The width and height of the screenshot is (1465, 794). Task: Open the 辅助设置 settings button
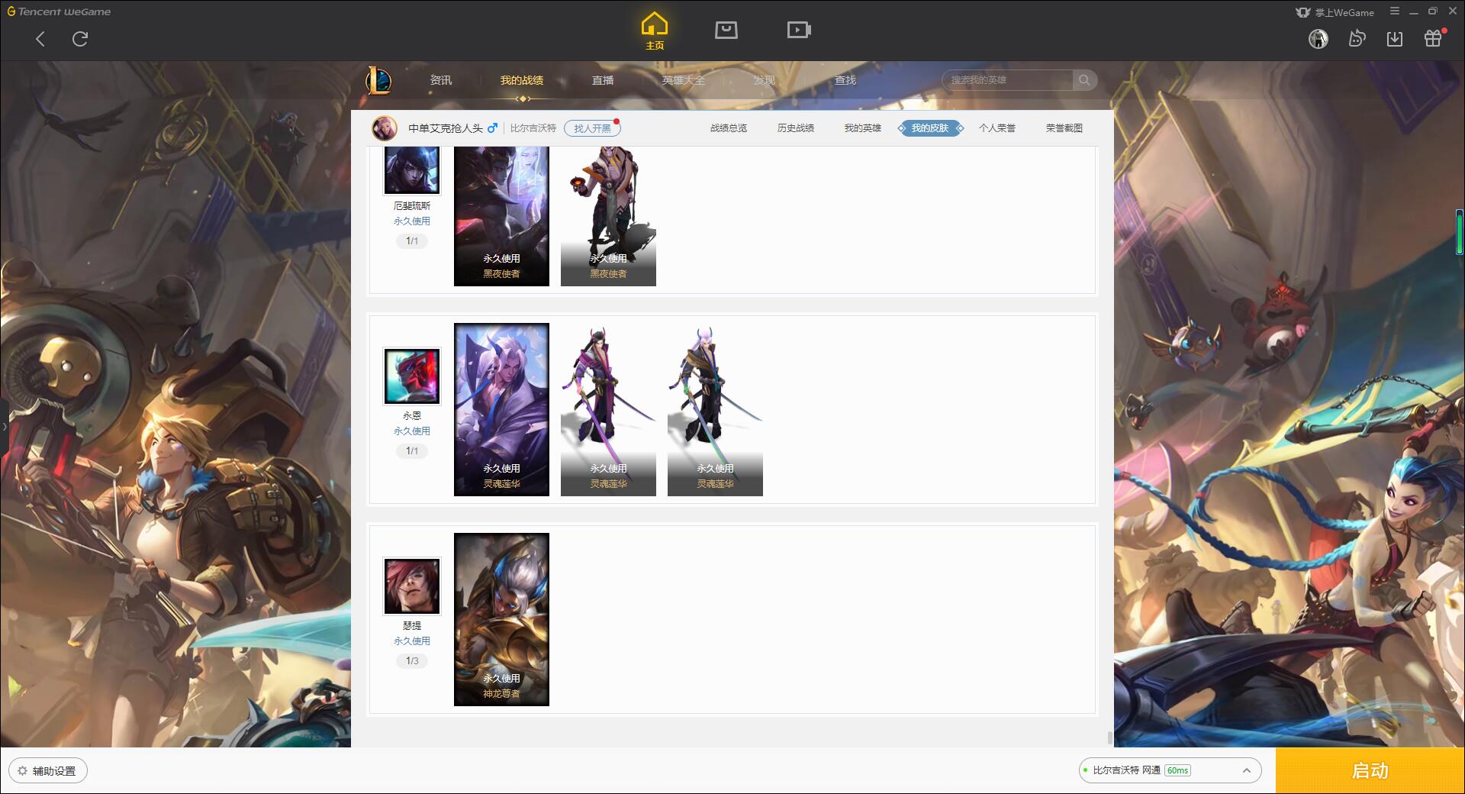coord(48,771)
